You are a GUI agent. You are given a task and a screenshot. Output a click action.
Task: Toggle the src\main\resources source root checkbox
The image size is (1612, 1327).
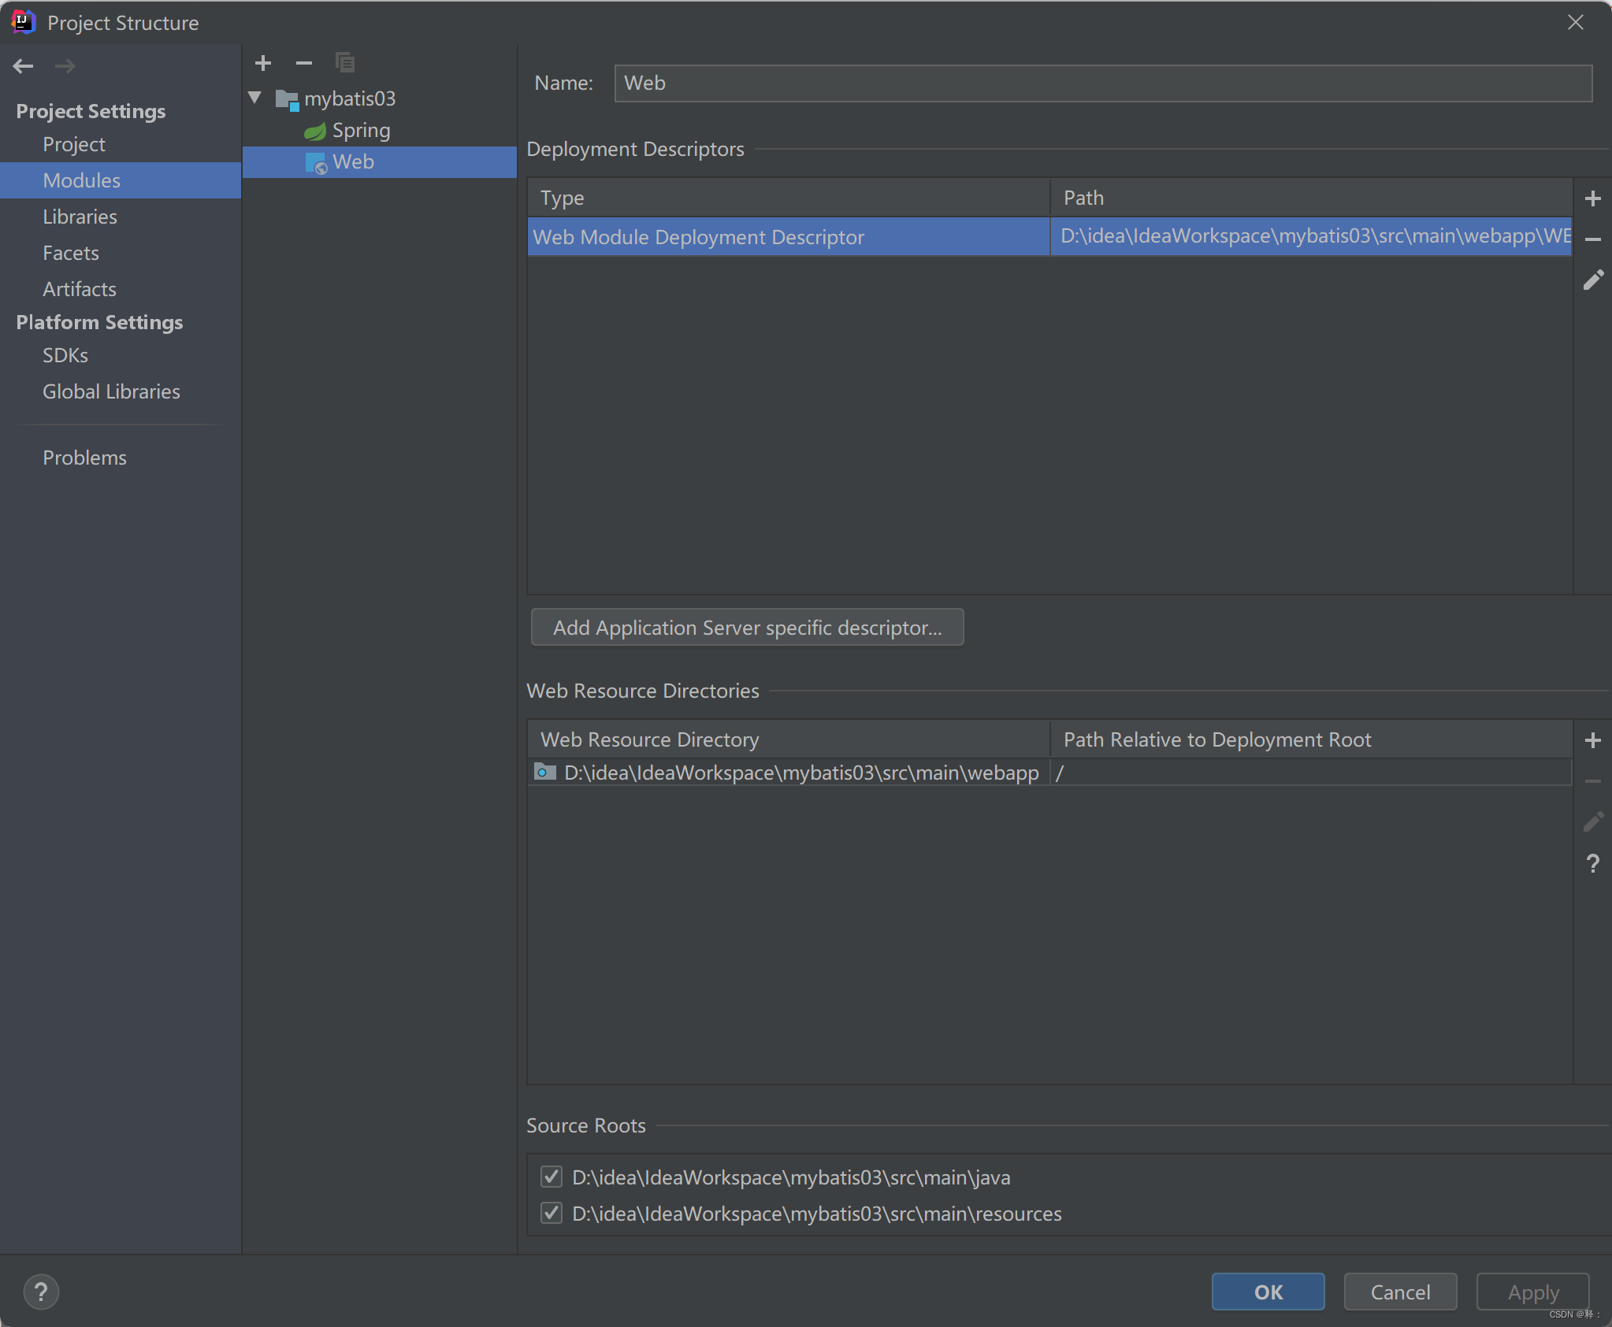(552, 1213)
